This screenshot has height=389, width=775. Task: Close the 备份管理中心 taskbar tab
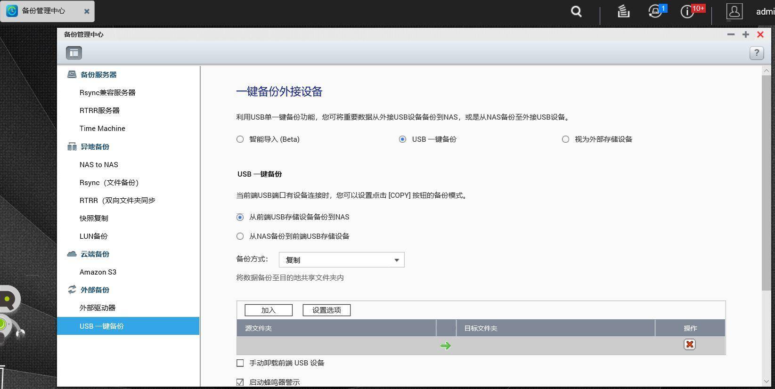87,11
